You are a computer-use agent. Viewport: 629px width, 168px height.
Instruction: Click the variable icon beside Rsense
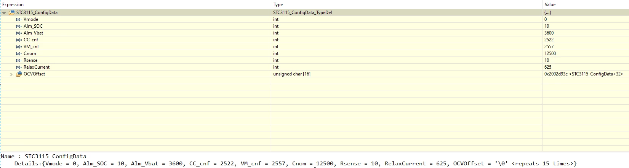[x=19, y=60]
